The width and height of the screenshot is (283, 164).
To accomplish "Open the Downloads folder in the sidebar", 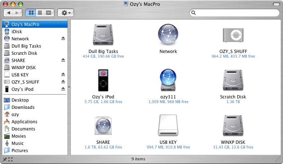I will (35, 107).
